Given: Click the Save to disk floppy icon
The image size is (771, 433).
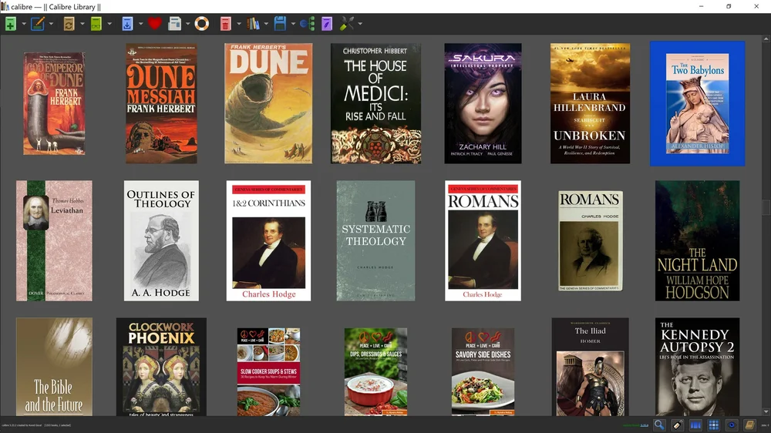Looking at the screenshot, I should coord(280,24).
